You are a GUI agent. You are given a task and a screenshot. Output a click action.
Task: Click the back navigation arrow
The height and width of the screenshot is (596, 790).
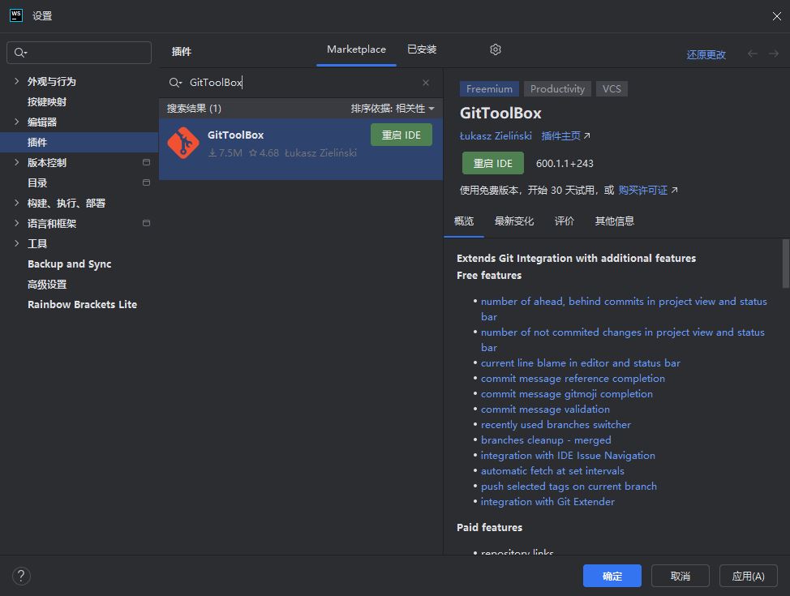coord(753,54)
